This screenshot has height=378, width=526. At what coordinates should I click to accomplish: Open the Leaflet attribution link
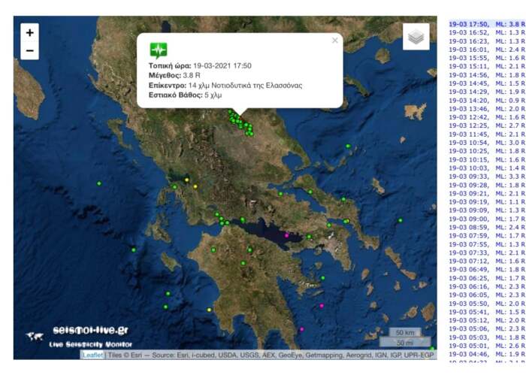pos(93,355)
